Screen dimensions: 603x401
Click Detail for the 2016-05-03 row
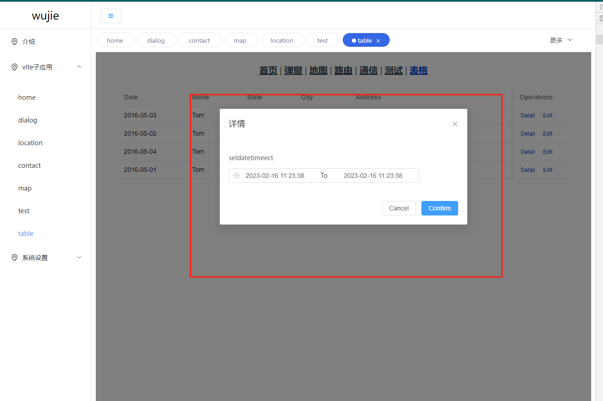click(x=528, y=115)
